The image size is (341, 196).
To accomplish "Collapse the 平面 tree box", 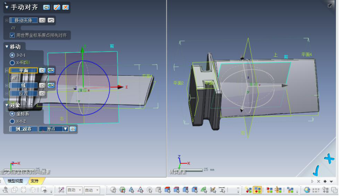I will pos(7,70).
